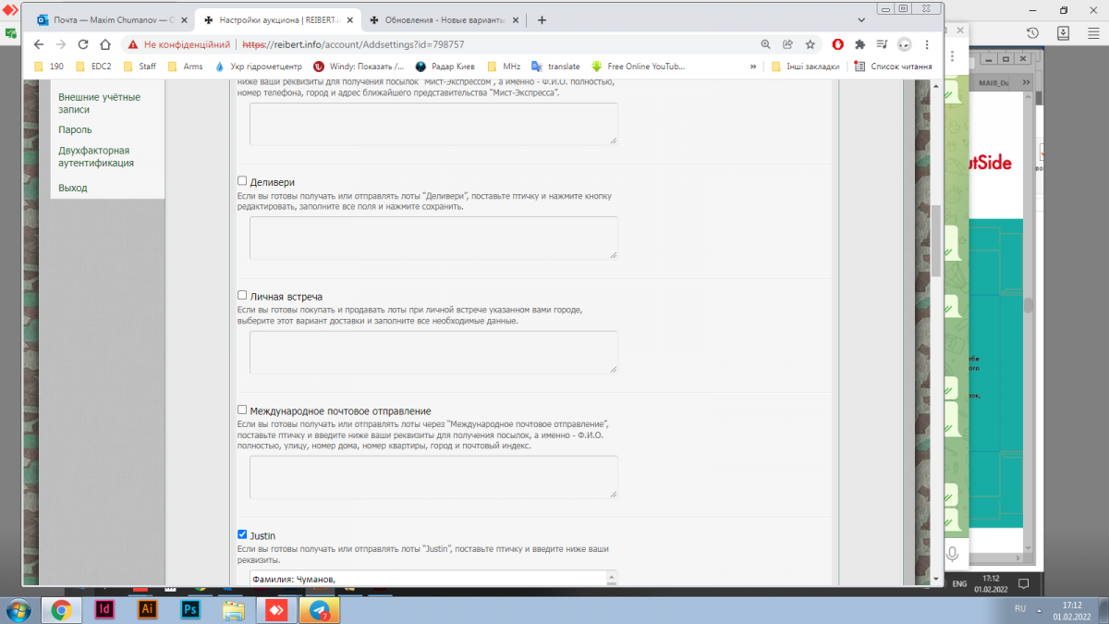The image size is (1109, 624).
Task: Open the Chrome three-dot menu
Action: [x=927, y=43]
